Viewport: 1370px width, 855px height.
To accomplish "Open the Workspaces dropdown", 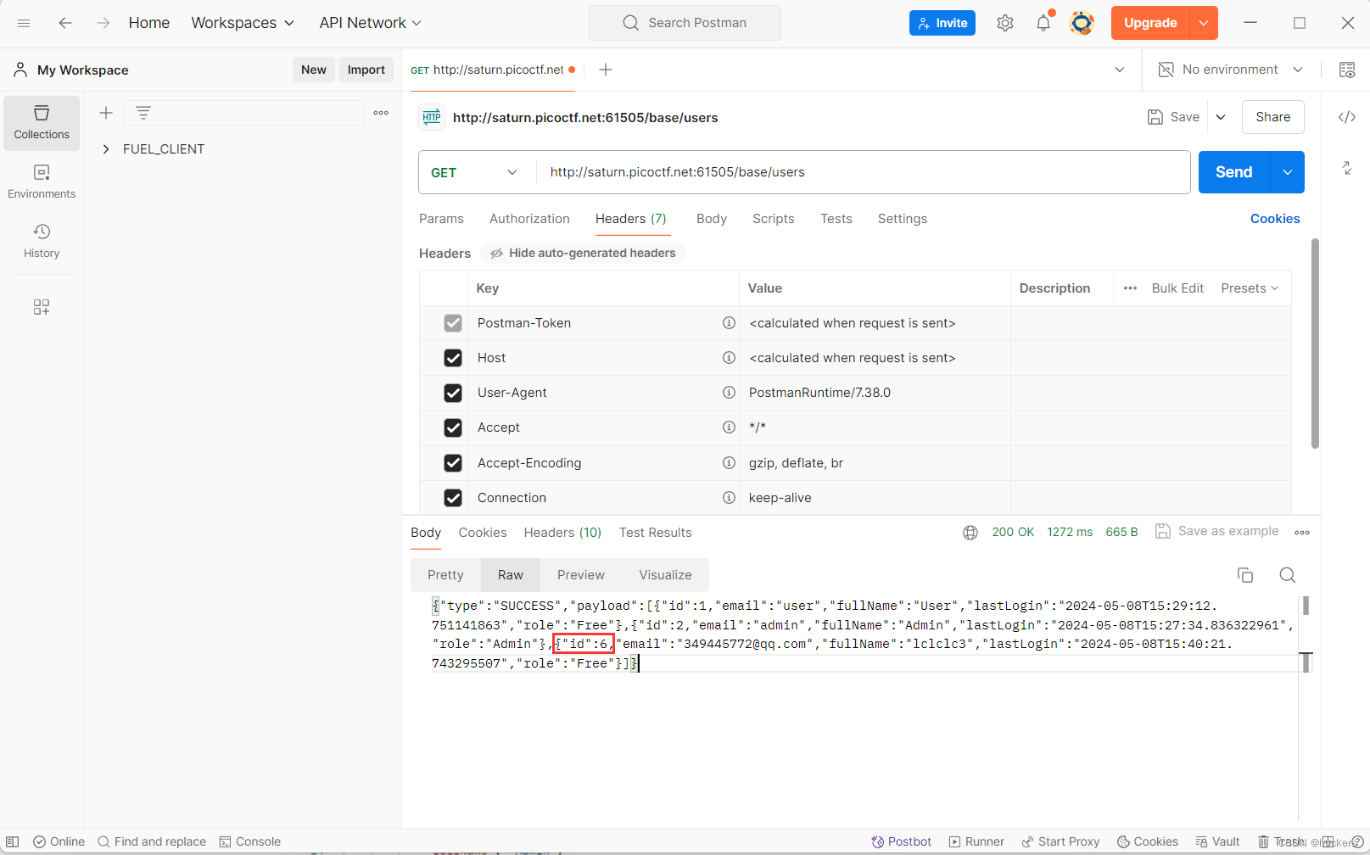I will 243,23.
